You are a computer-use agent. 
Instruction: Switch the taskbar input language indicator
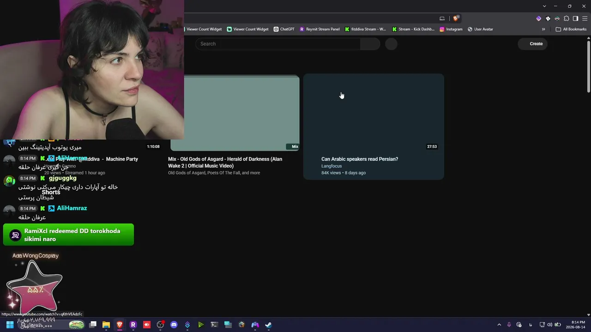[x=531, y=325]
